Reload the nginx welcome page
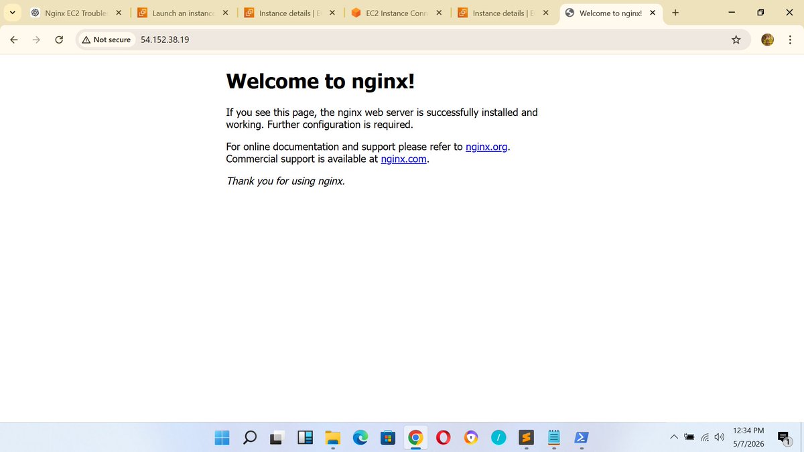 pos(59,40)
